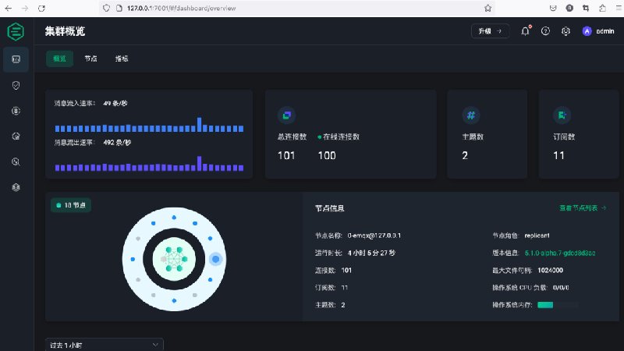This screenshot has width=624, height=351.
Task: Click the EMQX logo icon
Action: tap(16, 31)
